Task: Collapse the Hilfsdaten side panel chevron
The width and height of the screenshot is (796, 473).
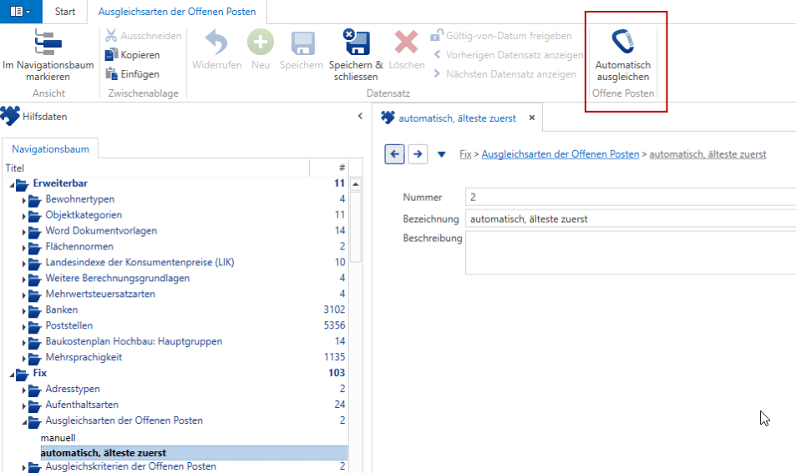Action: tap(360, 116)
